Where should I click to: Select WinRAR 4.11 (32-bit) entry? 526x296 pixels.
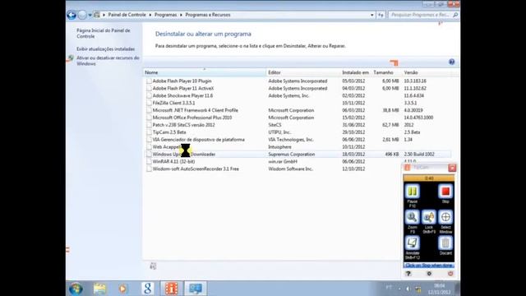(173, 161)
